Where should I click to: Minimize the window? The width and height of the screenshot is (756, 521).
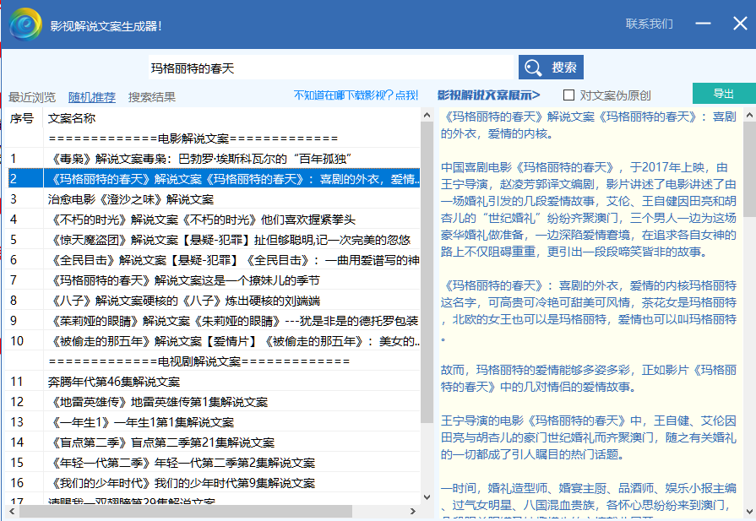click(x=703, y=23)
